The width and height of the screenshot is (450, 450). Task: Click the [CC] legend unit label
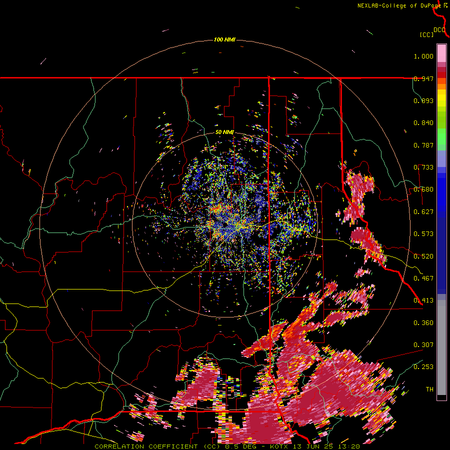pos(426,34)
